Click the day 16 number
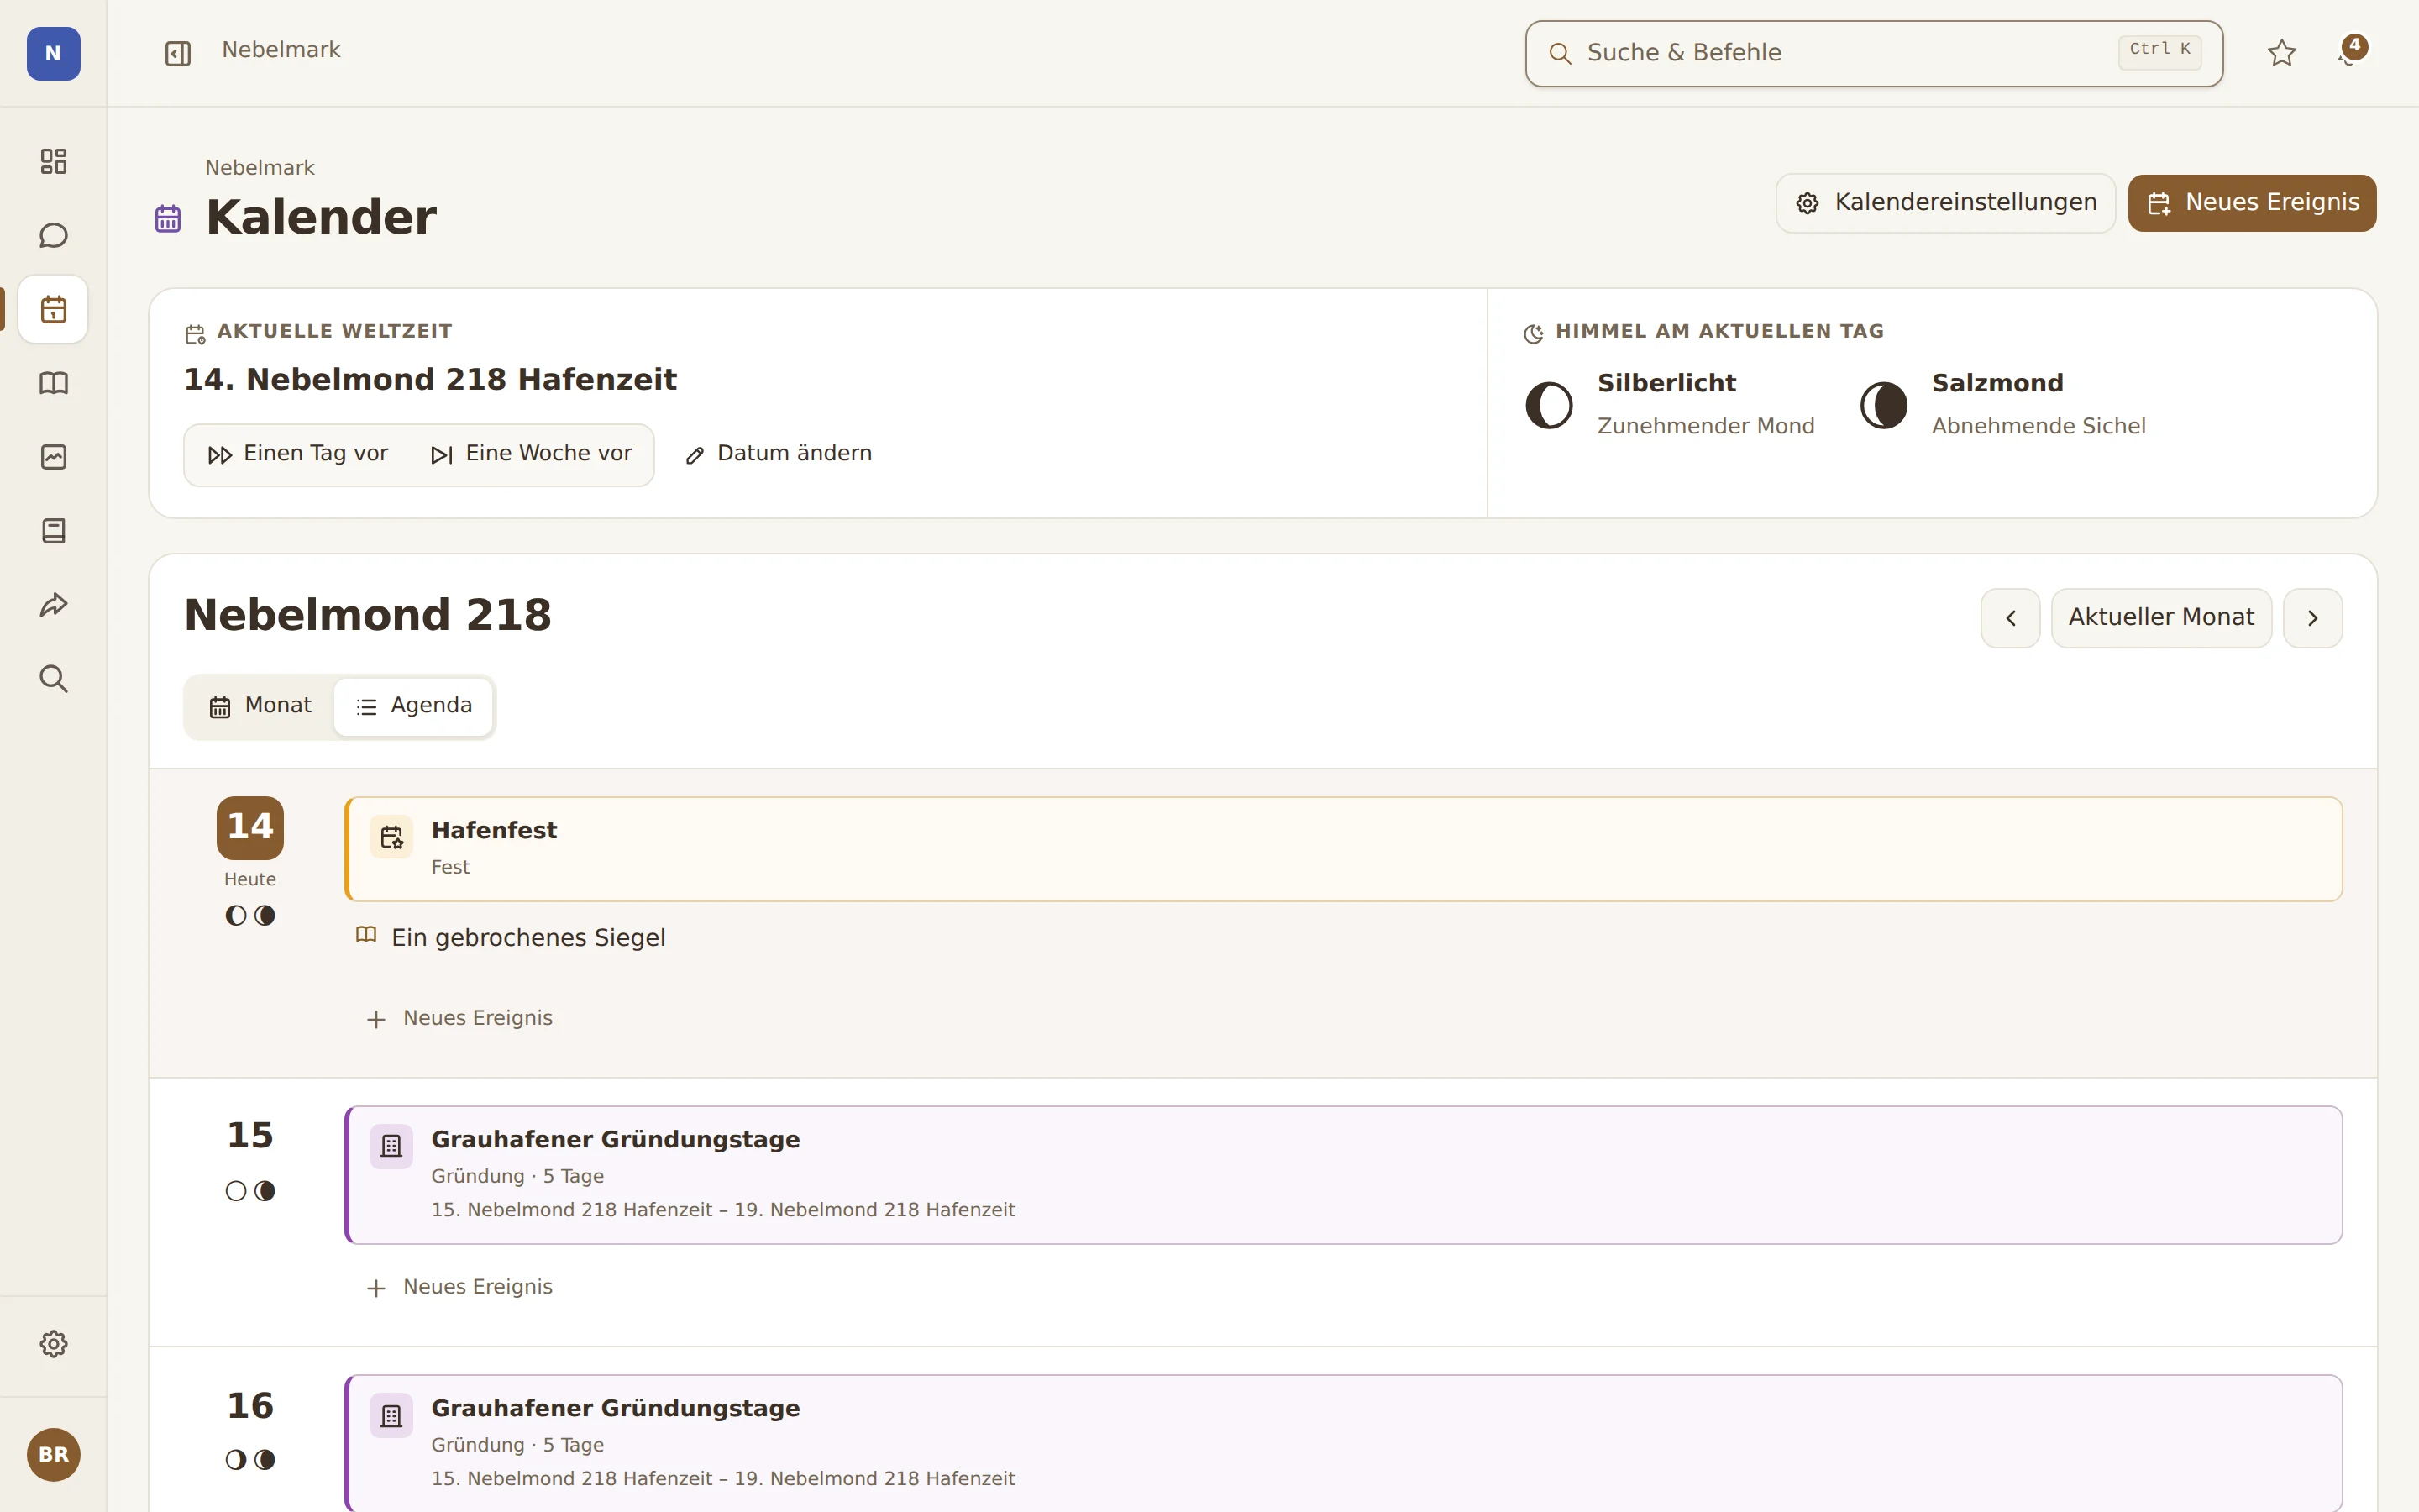 click(x=250, y=1406)
